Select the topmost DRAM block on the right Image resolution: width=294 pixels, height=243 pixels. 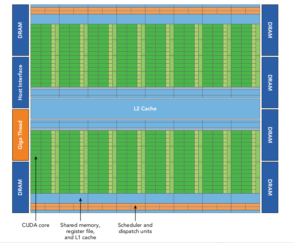tap(270, 30)
